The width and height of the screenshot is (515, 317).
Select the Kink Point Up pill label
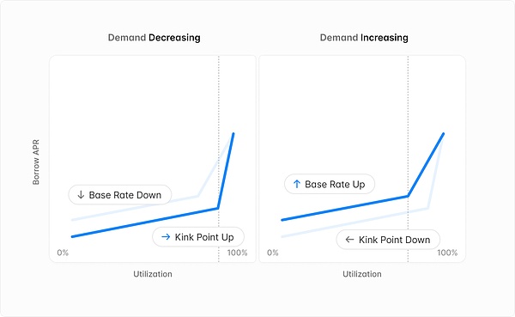click(x=198, y=237)
